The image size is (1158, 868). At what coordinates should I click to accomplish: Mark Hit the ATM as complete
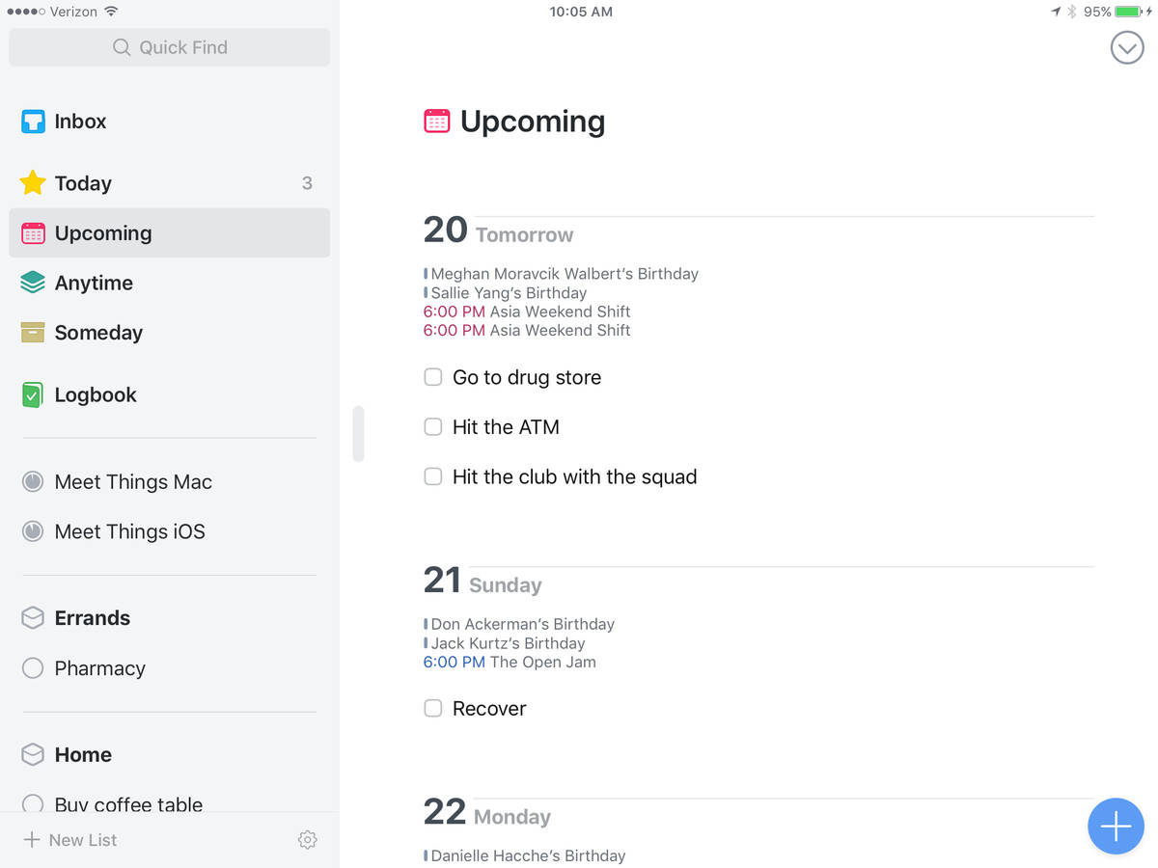433,426
